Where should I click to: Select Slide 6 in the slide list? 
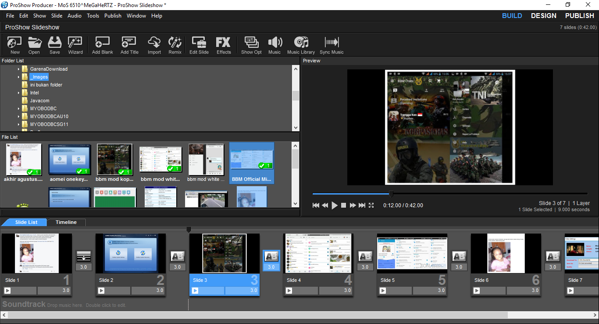[x=506, y=264]
